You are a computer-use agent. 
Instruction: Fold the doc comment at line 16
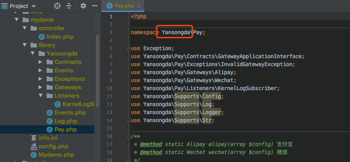129,136
